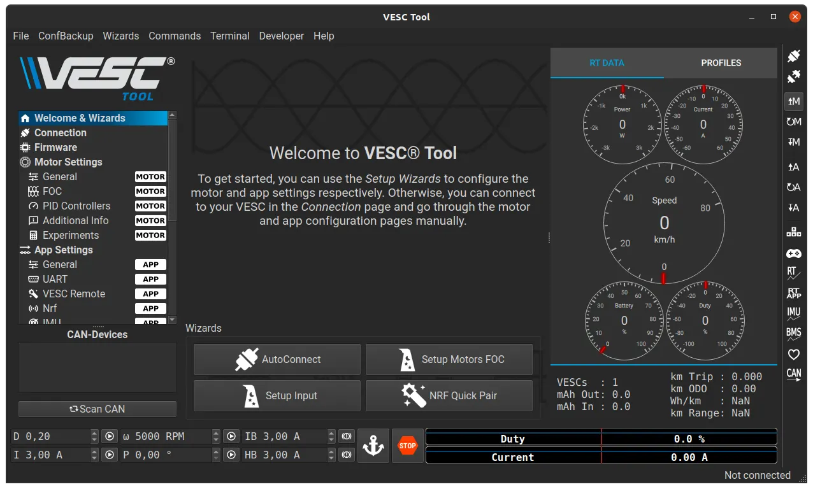This screenshot has height=489, width=813.
Task: Read app configuration with the up-arrow A icon
Action: (793, 167)
